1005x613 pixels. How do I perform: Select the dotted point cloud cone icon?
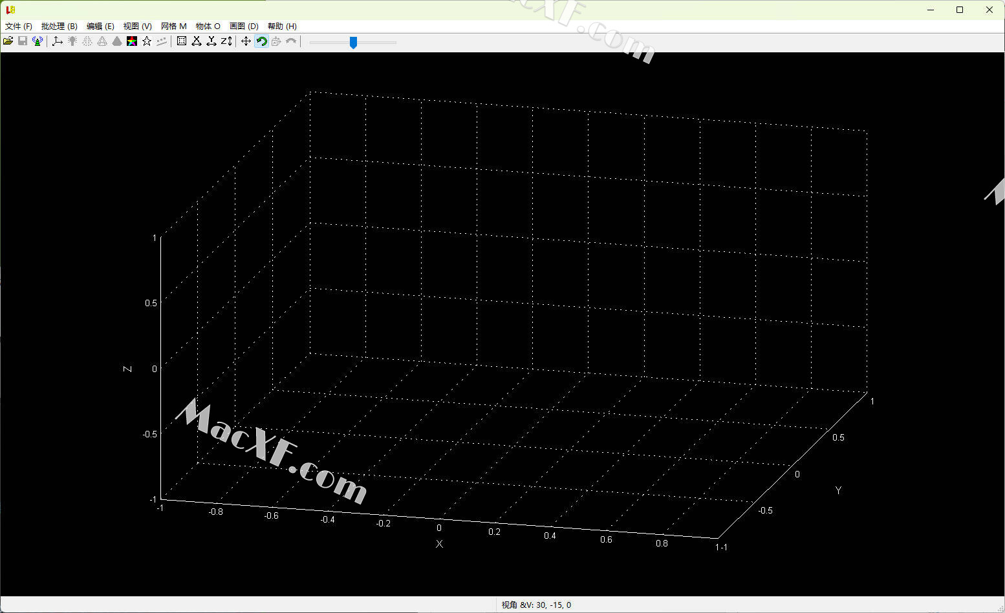87,41
